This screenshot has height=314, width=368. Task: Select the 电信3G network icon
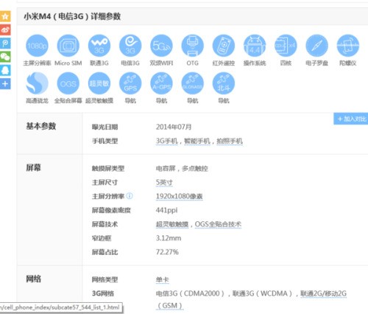point(130,46)
